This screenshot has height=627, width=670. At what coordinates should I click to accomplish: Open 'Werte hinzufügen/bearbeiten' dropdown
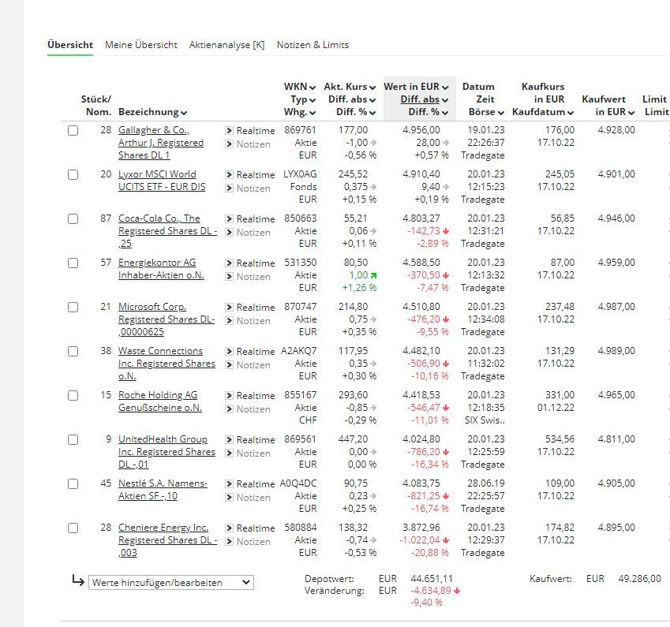[170, 583]
